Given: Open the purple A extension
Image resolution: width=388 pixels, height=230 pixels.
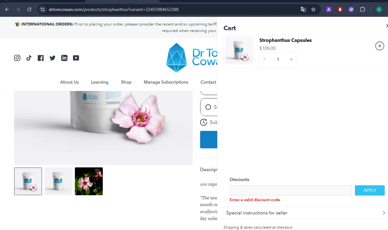Looking at the screenshot, I should click(329, 10).
